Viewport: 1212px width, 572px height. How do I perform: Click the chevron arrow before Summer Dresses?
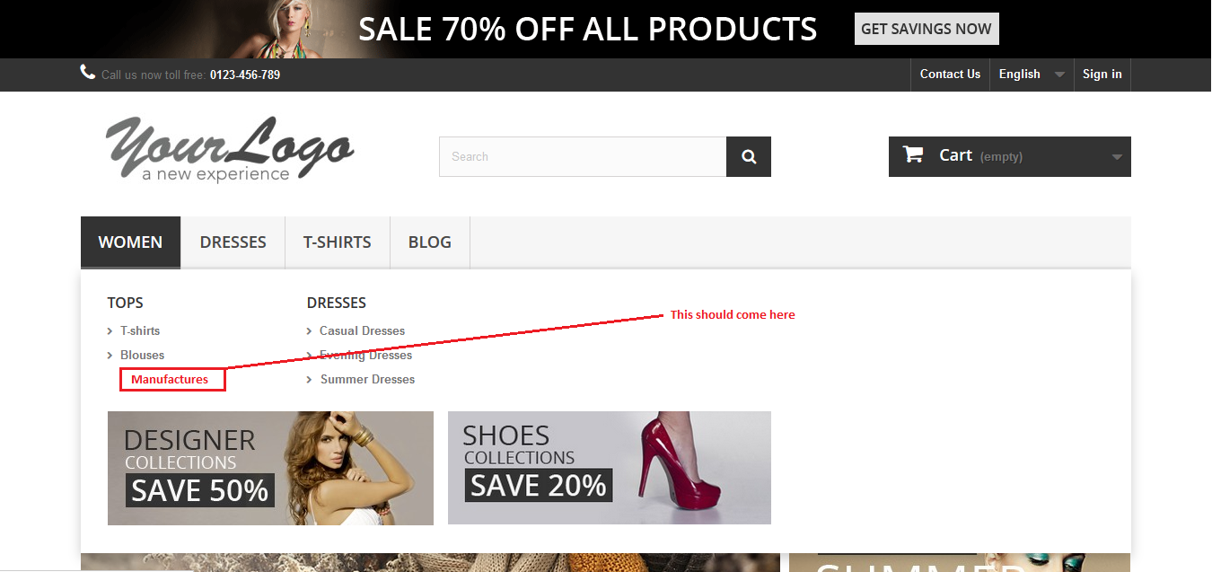310,380
